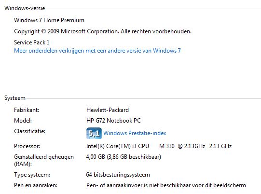Select the 64 bitsbesturingssysteem value
The height and width of the screenshot is (194, 261).
[118, 175]
